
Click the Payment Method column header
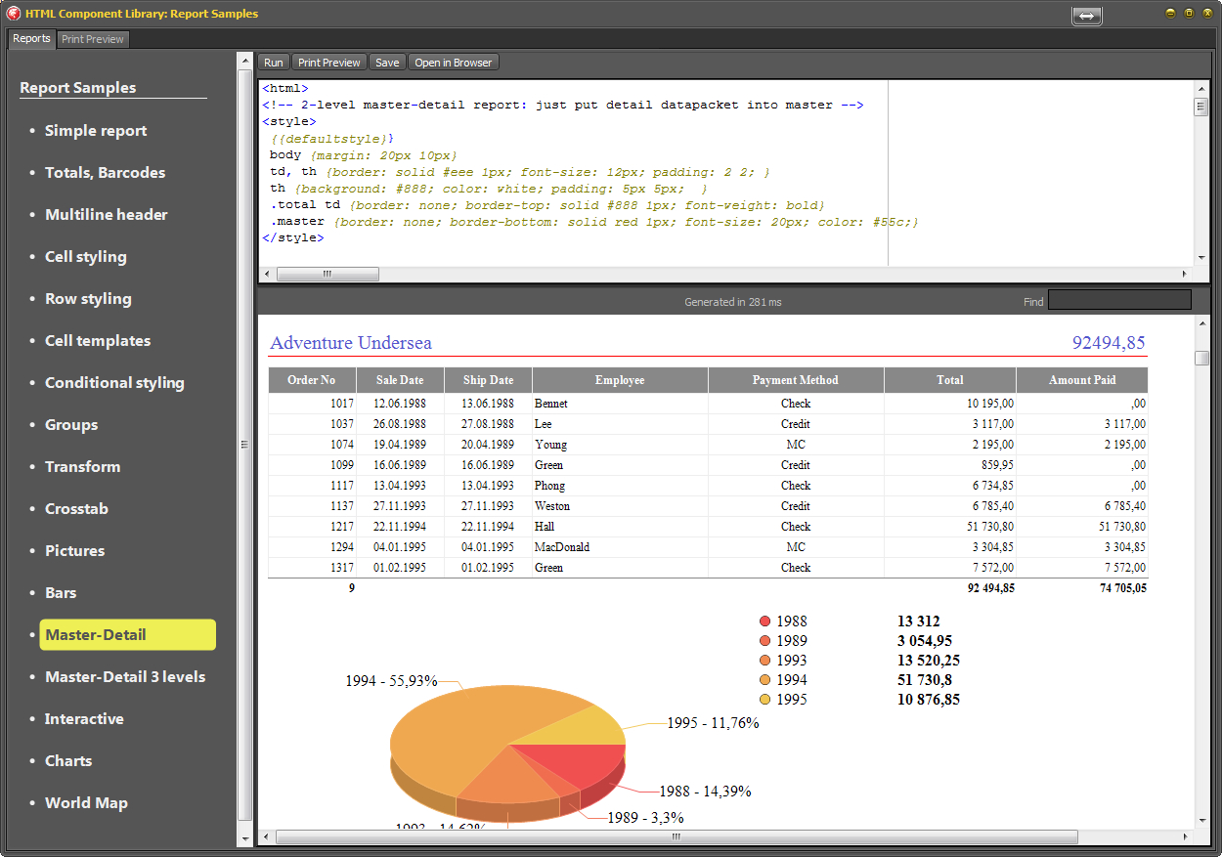coord(795,380)
